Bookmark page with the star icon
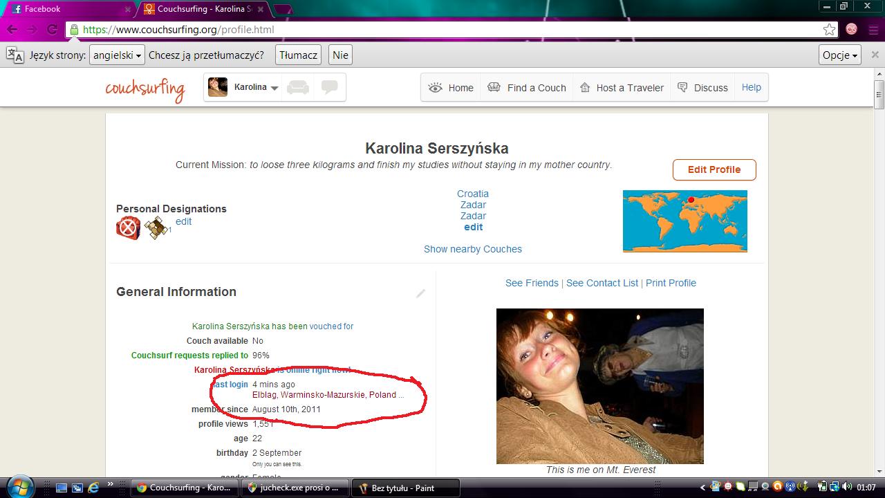Screen dimensions: 885x498 click(x=829, y=30)
